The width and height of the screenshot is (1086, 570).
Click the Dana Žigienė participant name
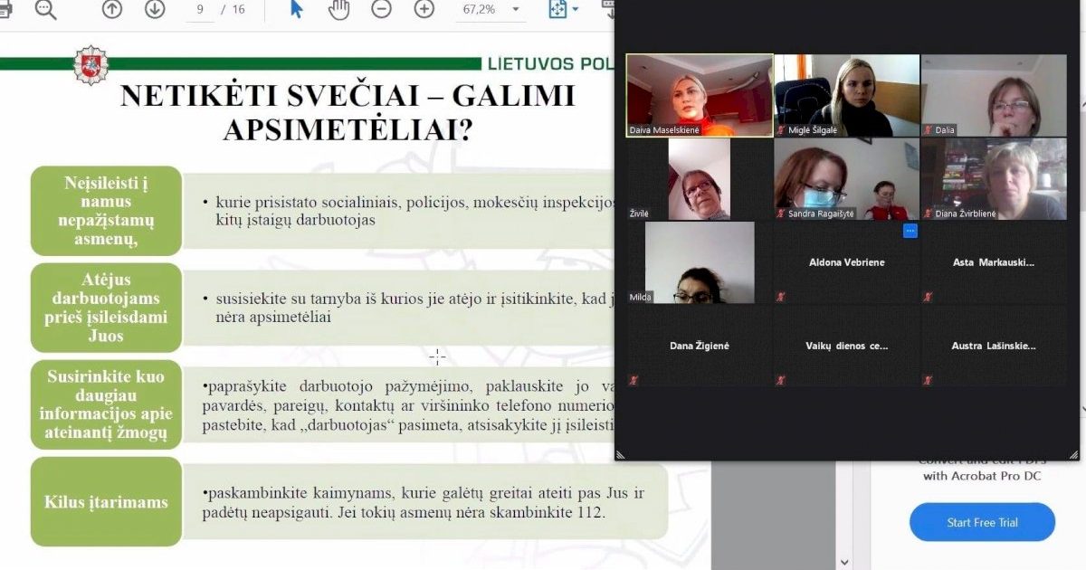point(700,346)
